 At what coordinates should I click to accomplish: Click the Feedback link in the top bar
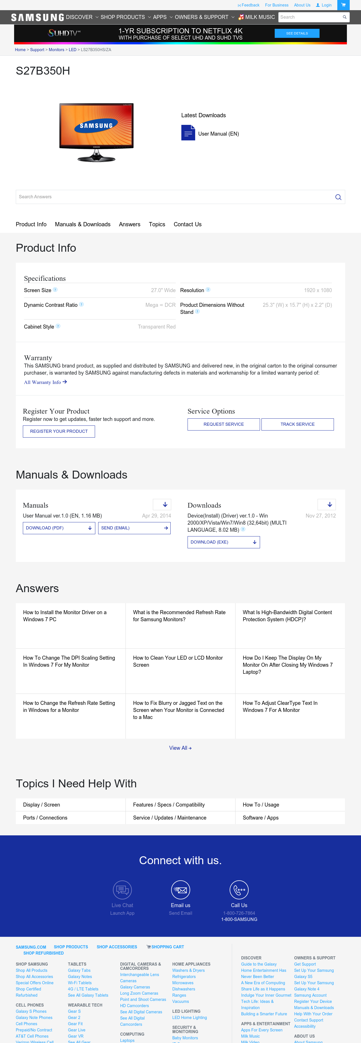click(x=249, y=5)
